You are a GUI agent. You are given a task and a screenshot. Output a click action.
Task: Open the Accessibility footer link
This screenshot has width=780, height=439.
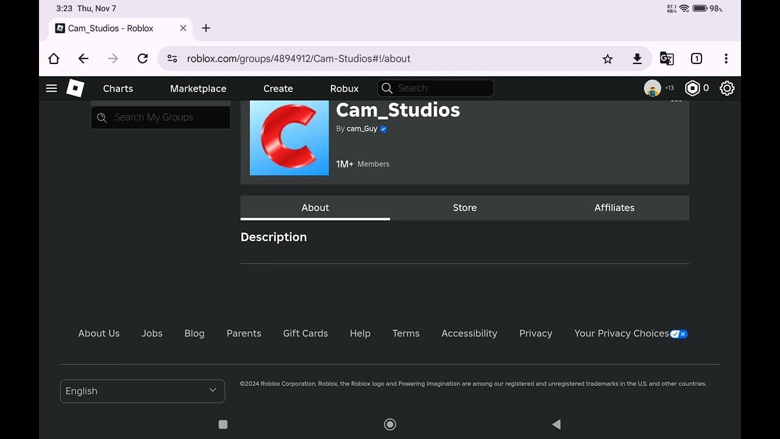coord(469,334)
